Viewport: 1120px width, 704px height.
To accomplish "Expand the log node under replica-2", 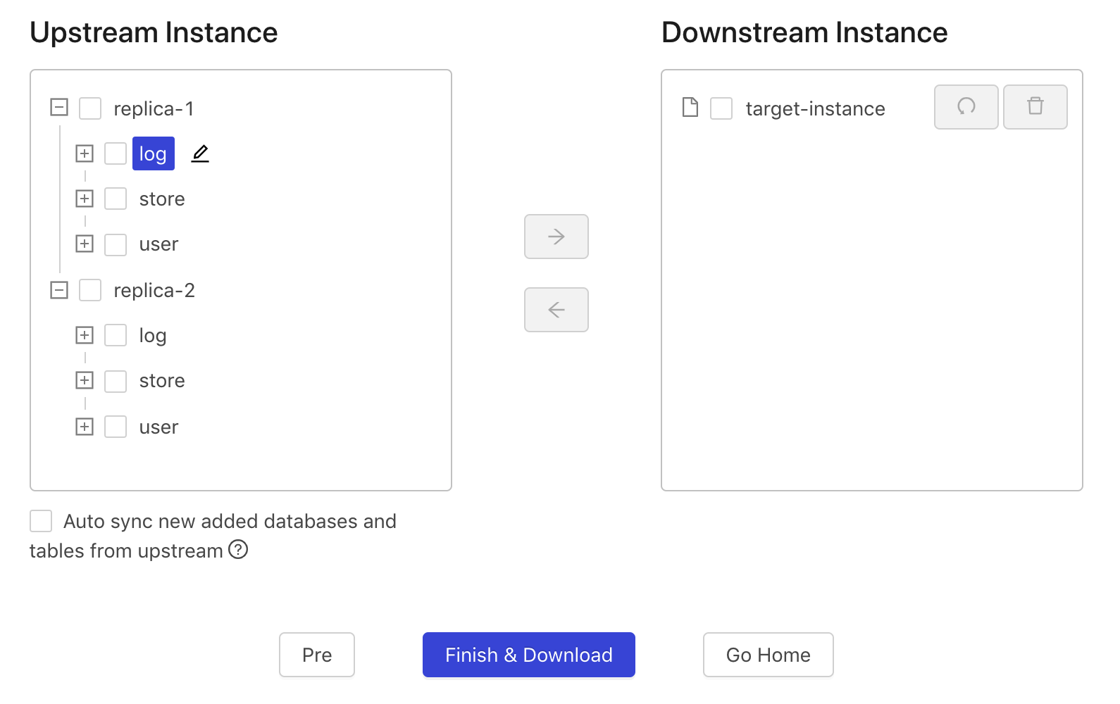I will [85, 335].
